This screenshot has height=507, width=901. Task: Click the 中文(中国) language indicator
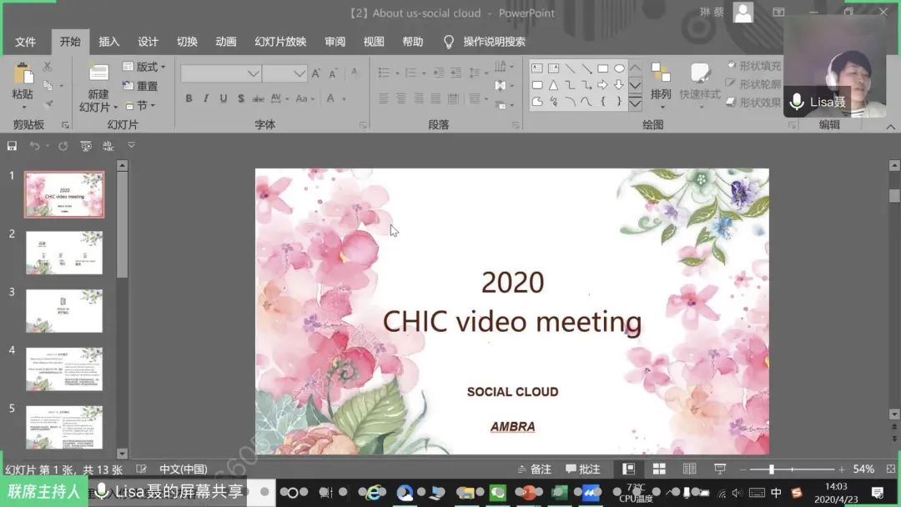coord(184,469)
